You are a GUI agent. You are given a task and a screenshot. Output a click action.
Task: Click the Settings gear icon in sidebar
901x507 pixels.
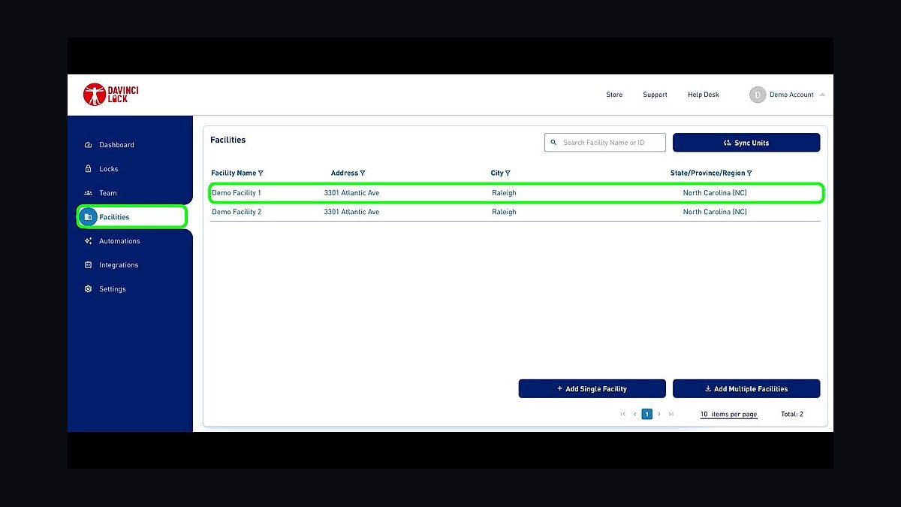pos(88,289)
